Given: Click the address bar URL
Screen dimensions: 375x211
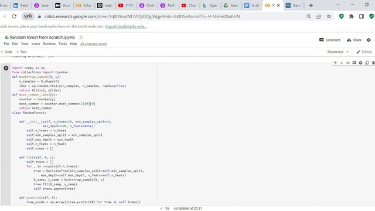Looking at the screenshot, I should pos(142,16).
